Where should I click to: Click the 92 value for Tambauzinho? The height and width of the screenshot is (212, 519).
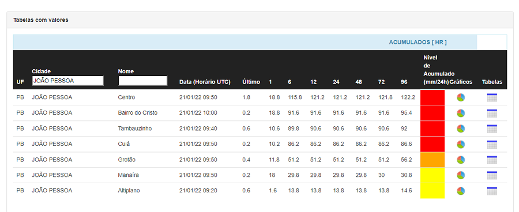pos(404,128)
